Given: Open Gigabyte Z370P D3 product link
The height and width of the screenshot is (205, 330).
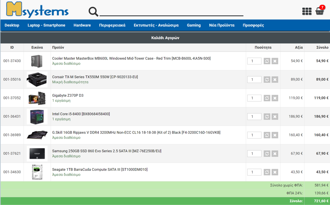Looking at the screenshot, I should pyautogui.click(x=68, y=95).
